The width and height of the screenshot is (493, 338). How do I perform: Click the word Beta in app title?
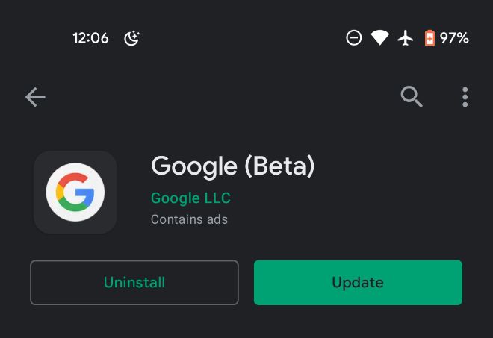pos(279,166)
